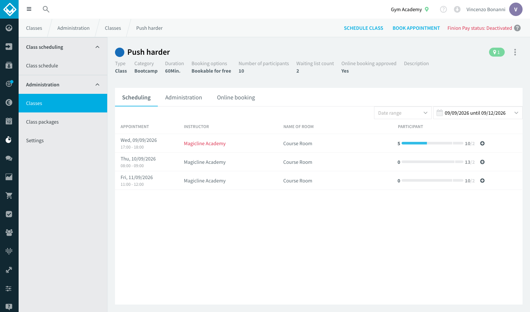Select Classes in sidebar
Image resolution: width=530 pixels, height=312 pixels.
click(x=63, y=103)
